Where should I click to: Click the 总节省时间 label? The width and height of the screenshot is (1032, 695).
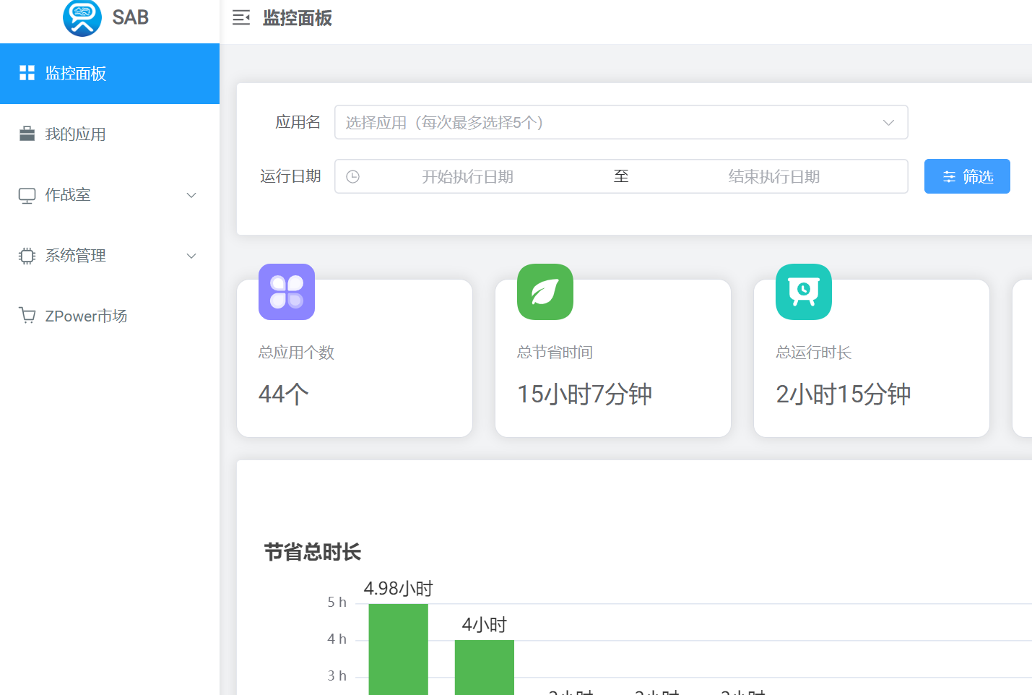pos(555,353)
